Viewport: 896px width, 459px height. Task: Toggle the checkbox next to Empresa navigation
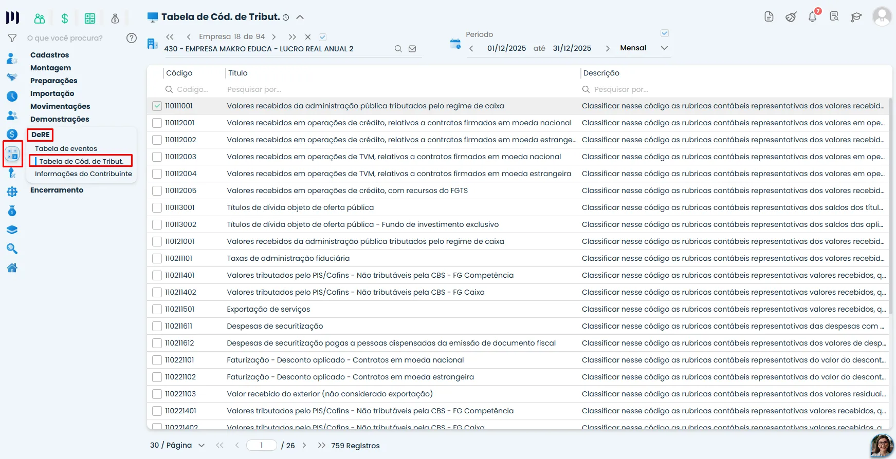(323, 37)
